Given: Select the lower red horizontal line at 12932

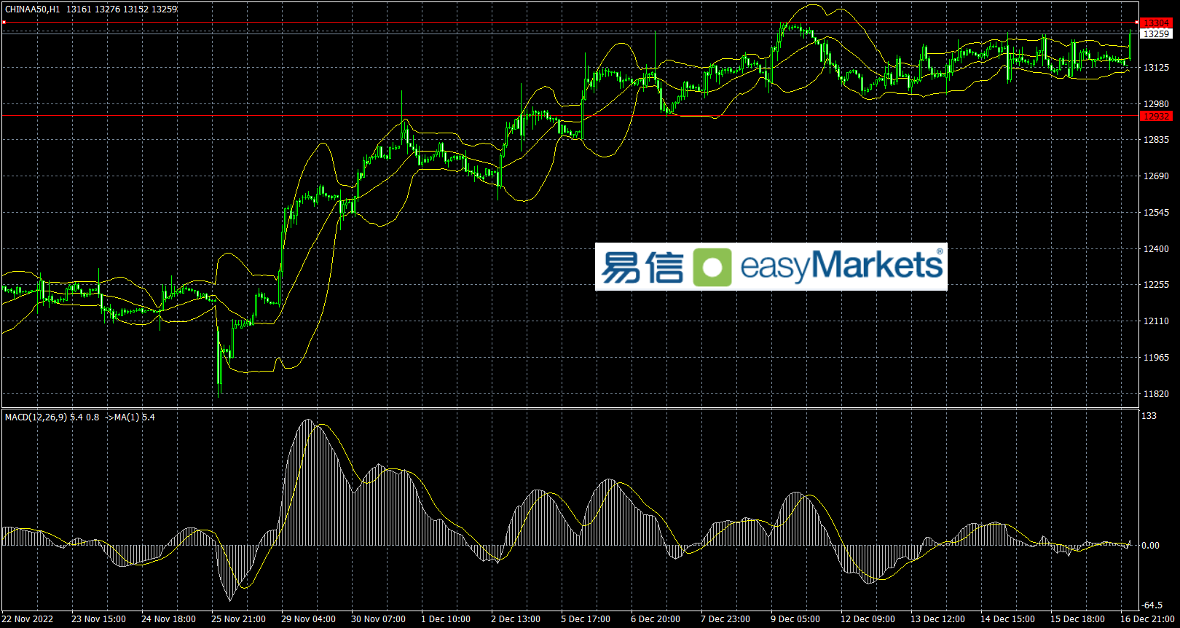Looking at the screenshot, I should 570,115.
